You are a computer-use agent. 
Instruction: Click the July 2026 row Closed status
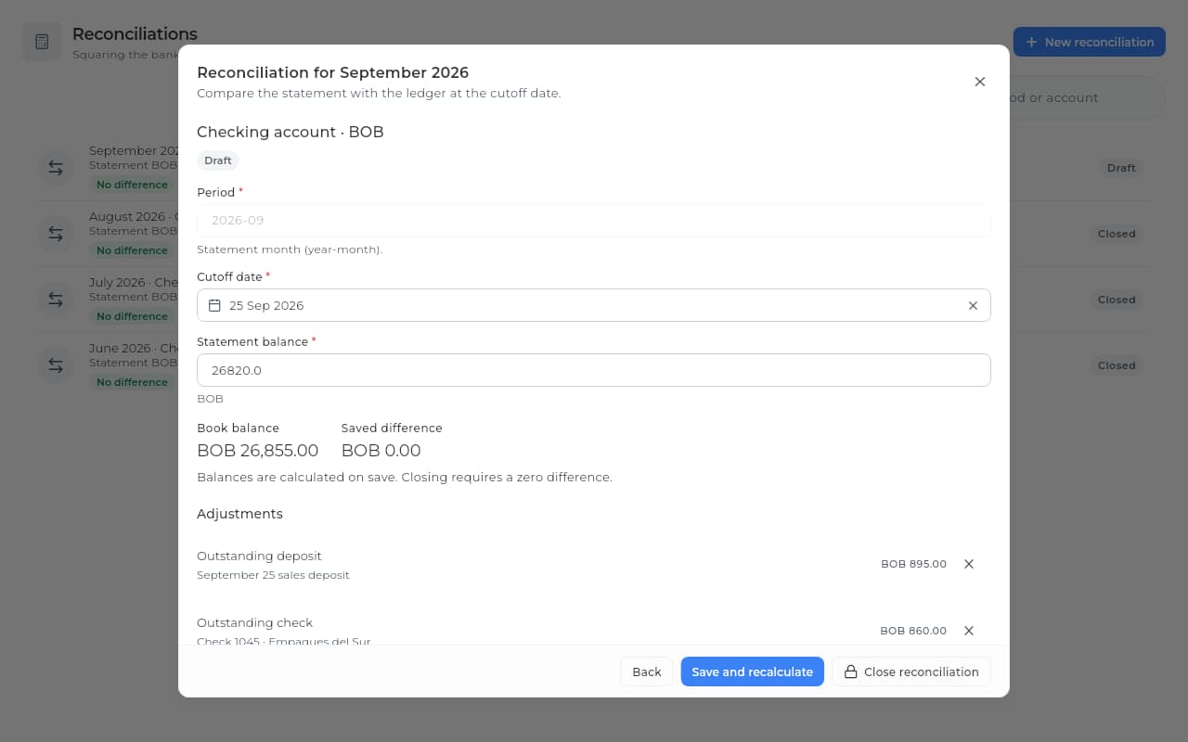point(1117,300)
